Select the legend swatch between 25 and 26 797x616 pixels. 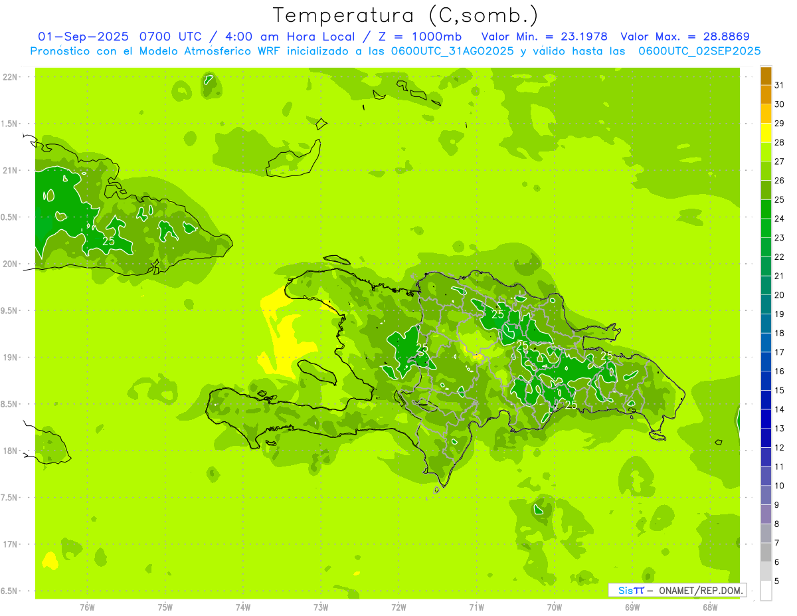click(766, 190)
